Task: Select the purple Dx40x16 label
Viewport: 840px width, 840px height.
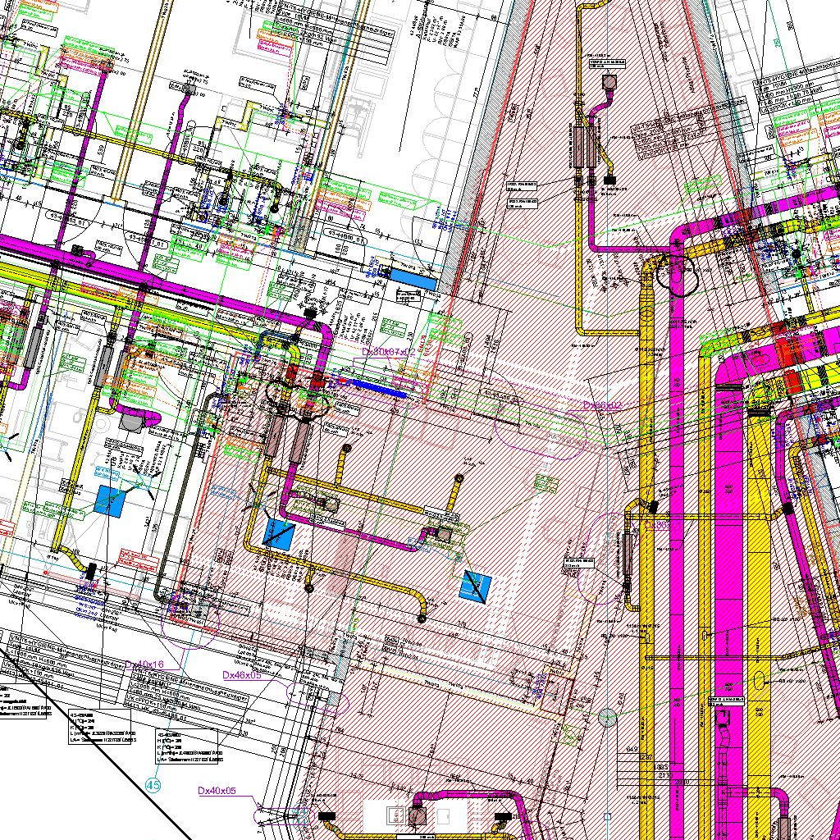Action: pos(144,664)
